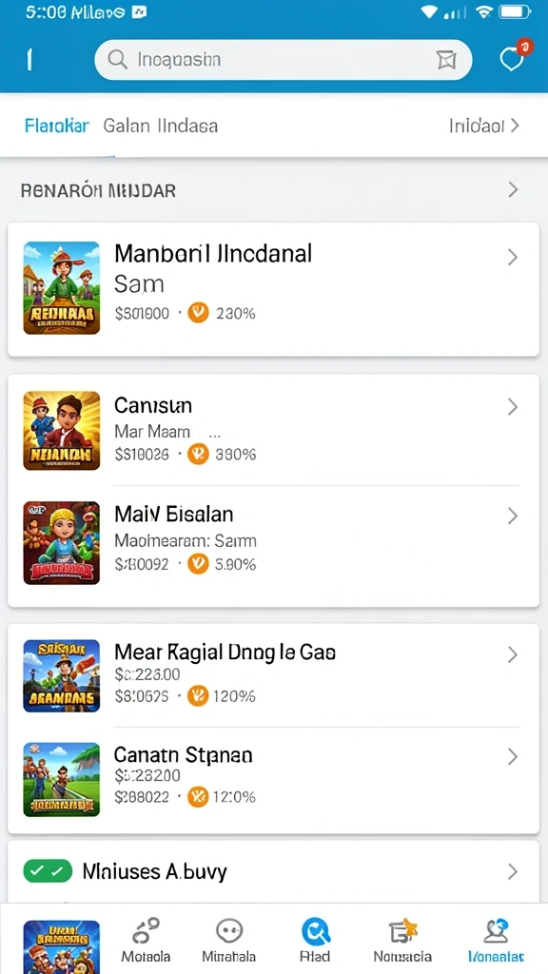Focus the Inoapasin search field

[283, 60]
